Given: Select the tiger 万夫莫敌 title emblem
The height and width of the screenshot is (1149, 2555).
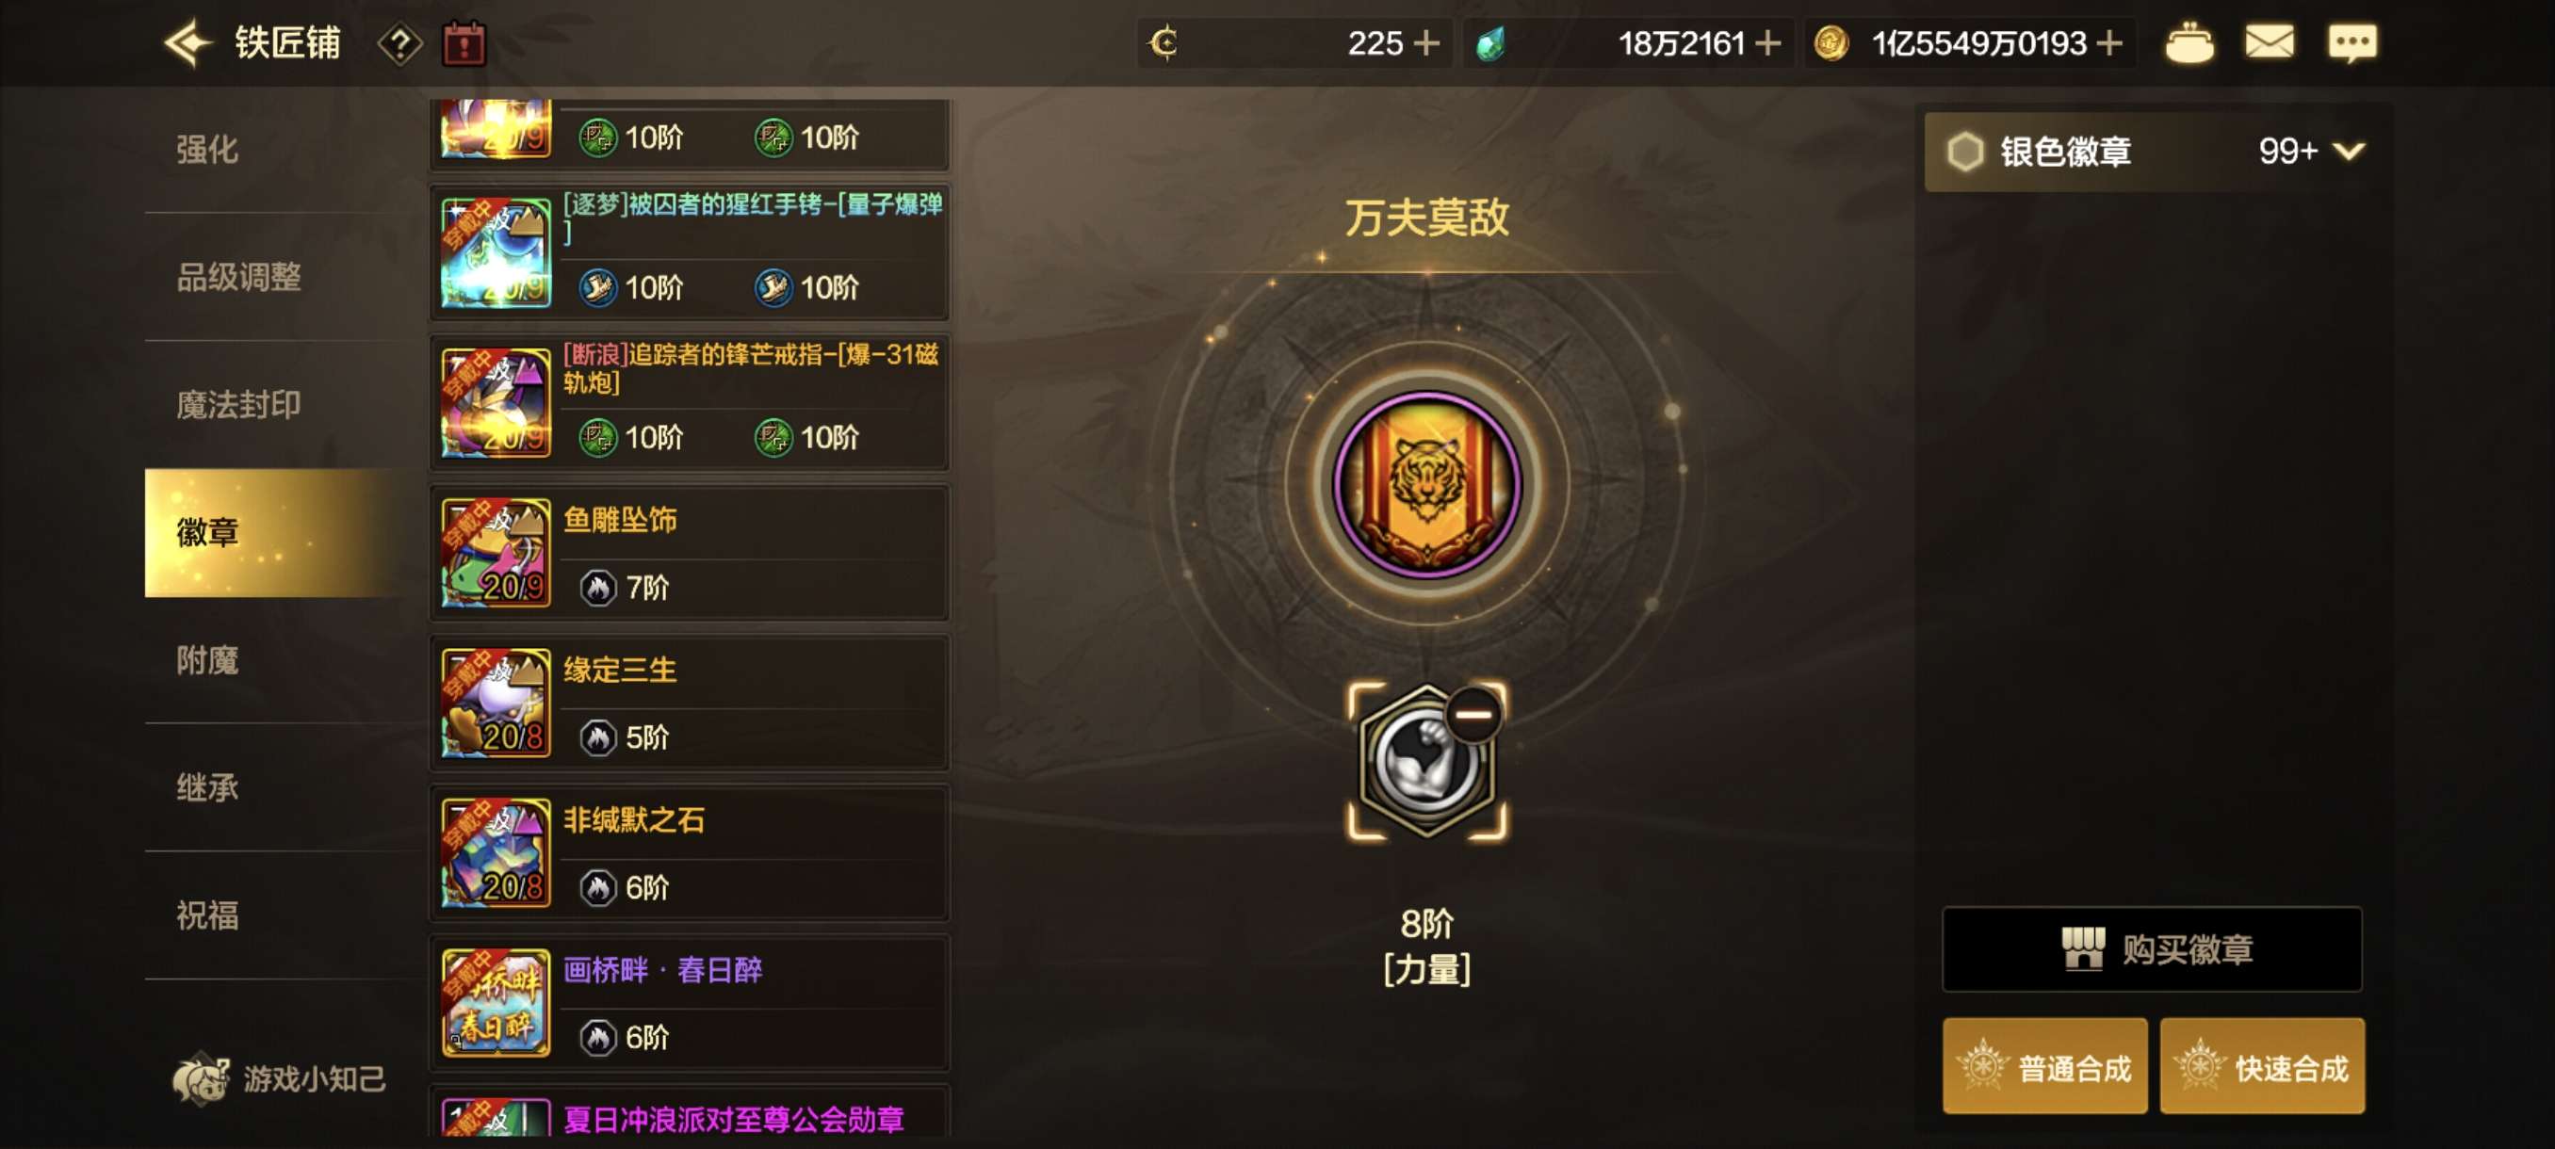Looking at the screenshot, I should [x=1426, y=485].
